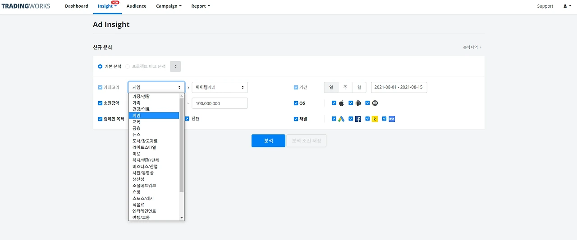Image resolution: width=577 pixels, height=240 pixels.
Task: Choose 엔터테인먼트 from category list
Action: [154, 211]
